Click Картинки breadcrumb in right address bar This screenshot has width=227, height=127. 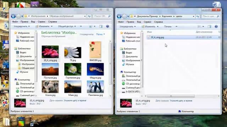click(x=167, y=16)
